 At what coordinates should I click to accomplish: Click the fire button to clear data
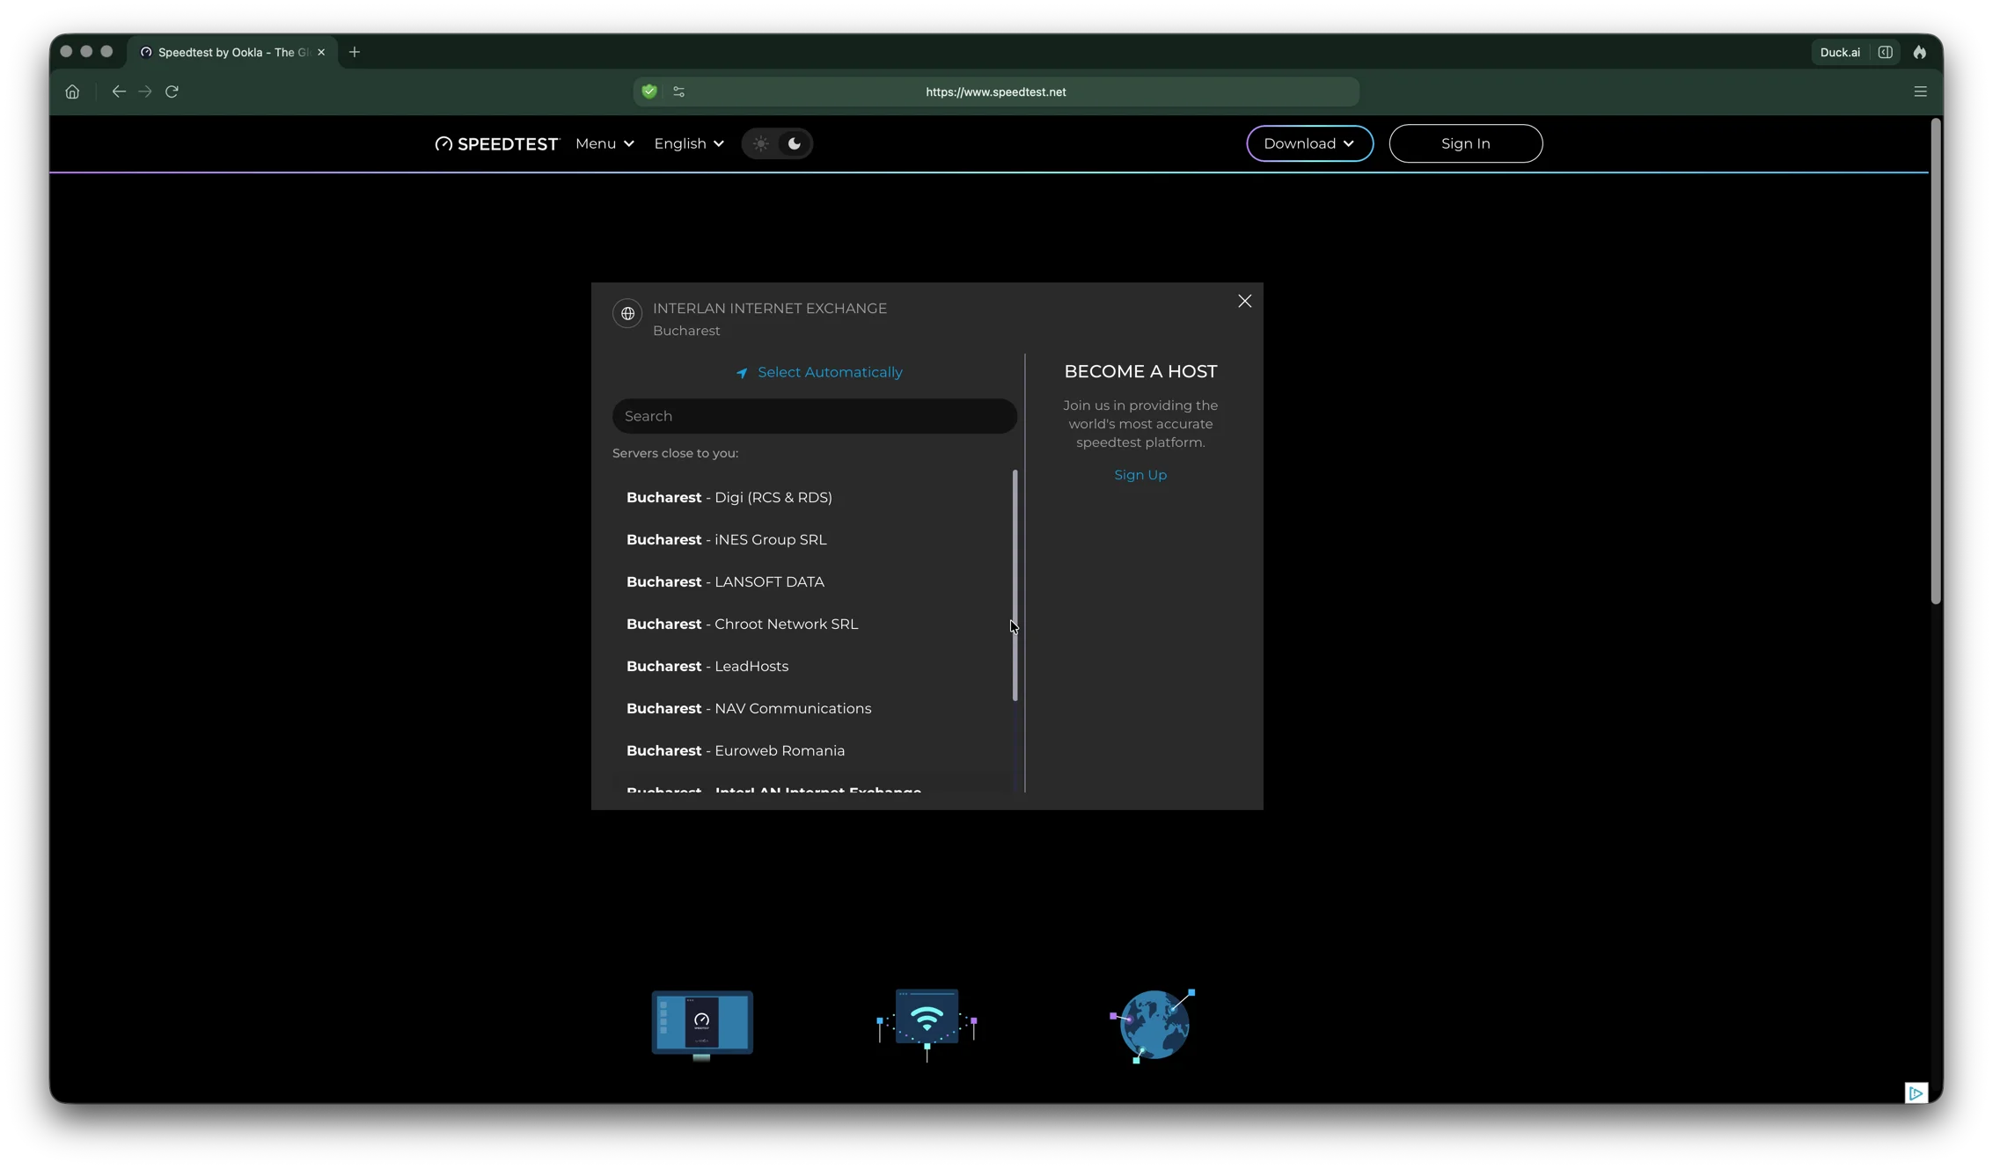click(x=1919, y=52)
